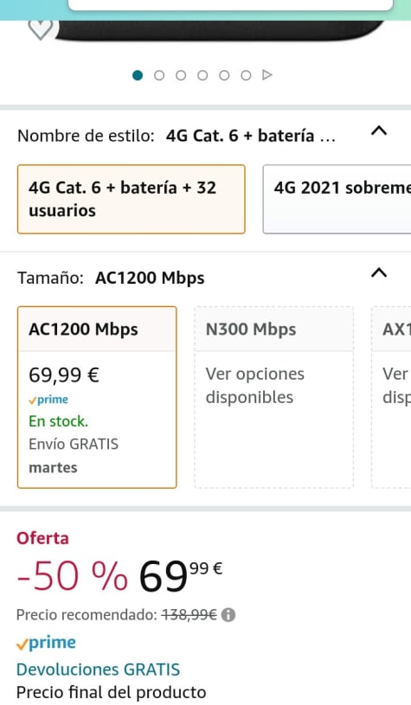
Task: Pick the partially visible AX size option
Action: [391, 397]
